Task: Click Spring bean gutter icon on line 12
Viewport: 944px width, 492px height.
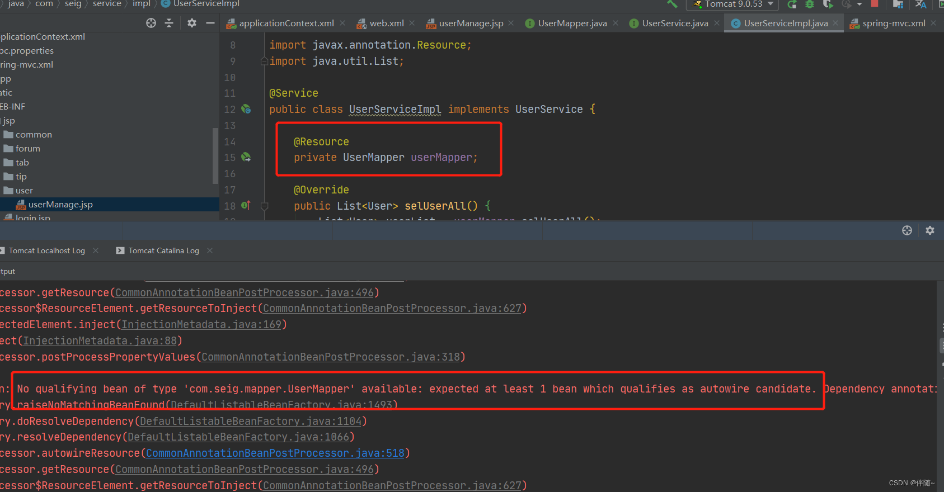Action: 246,109
